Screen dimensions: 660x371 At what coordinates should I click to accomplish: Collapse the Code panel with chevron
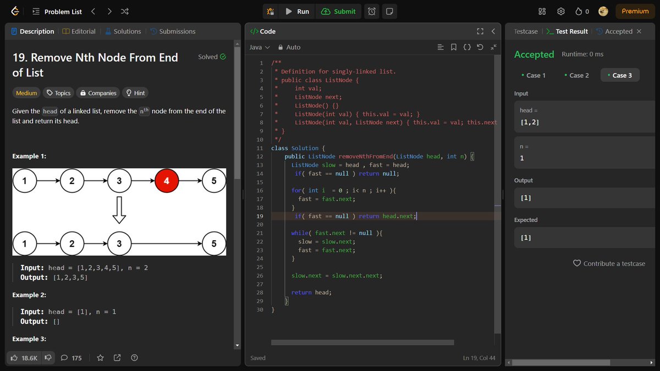pyautogui.click(x=493, y=31)
